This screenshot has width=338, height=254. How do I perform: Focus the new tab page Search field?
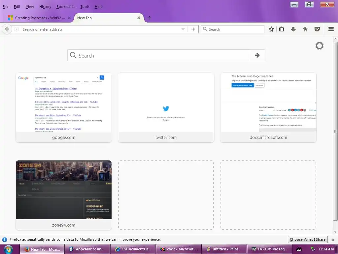point(158,55)
